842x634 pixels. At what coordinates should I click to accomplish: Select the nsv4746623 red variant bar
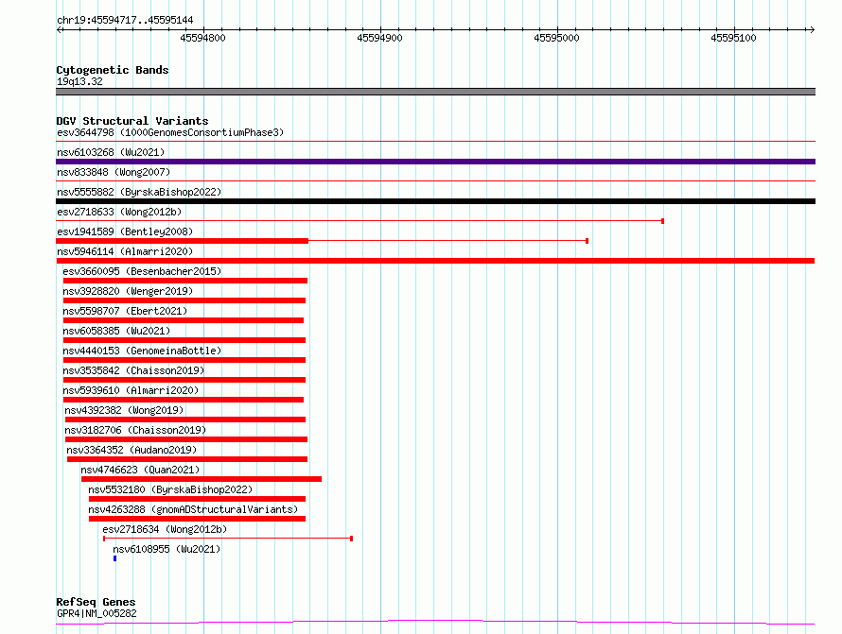[x=202, y=479]
